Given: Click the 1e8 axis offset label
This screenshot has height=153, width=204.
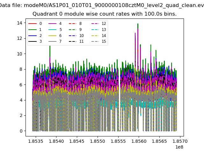Looking at the screenshot, I should (x=179, y=147).
